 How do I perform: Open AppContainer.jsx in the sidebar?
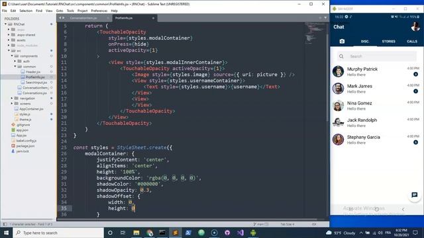point(31,108)
